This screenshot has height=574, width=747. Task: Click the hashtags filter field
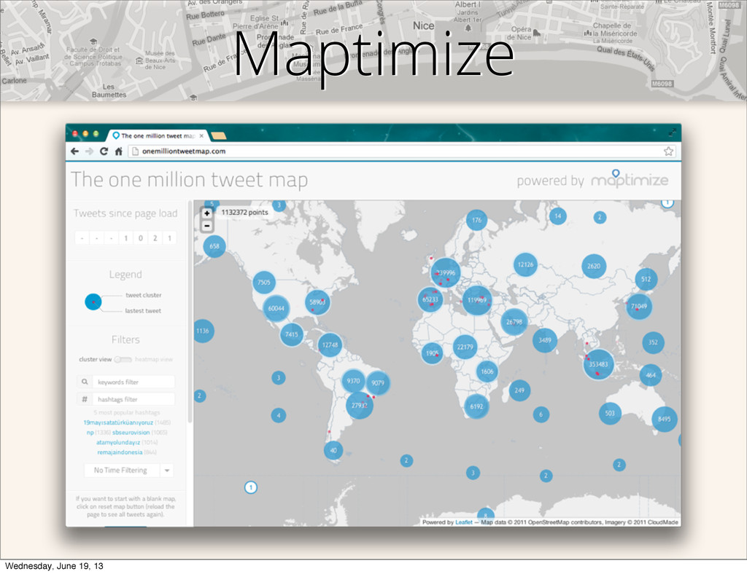coord(133,399)
